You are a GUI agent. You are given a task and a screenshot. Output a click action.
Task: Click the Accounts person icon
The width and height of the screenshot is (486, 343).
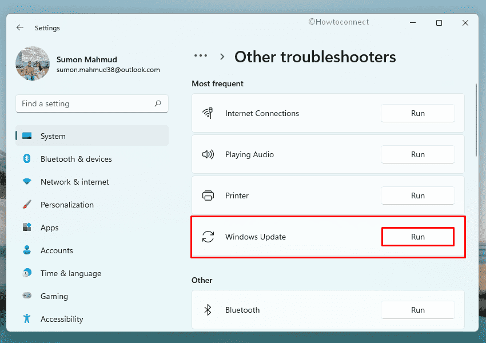[x=27, y=250]
